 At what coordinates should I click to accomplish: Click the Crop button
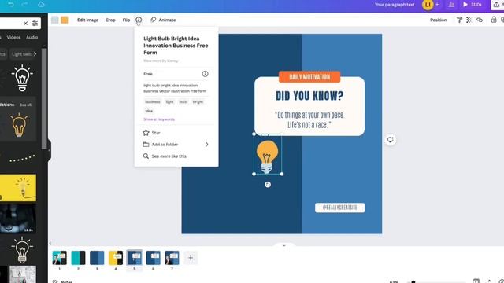[x=110, y=20]
